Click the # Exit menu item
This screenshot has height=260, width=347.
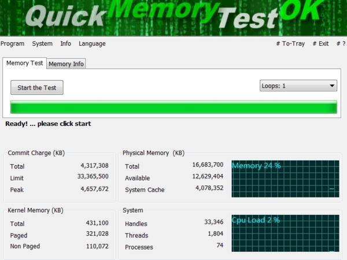pos(320,43)
